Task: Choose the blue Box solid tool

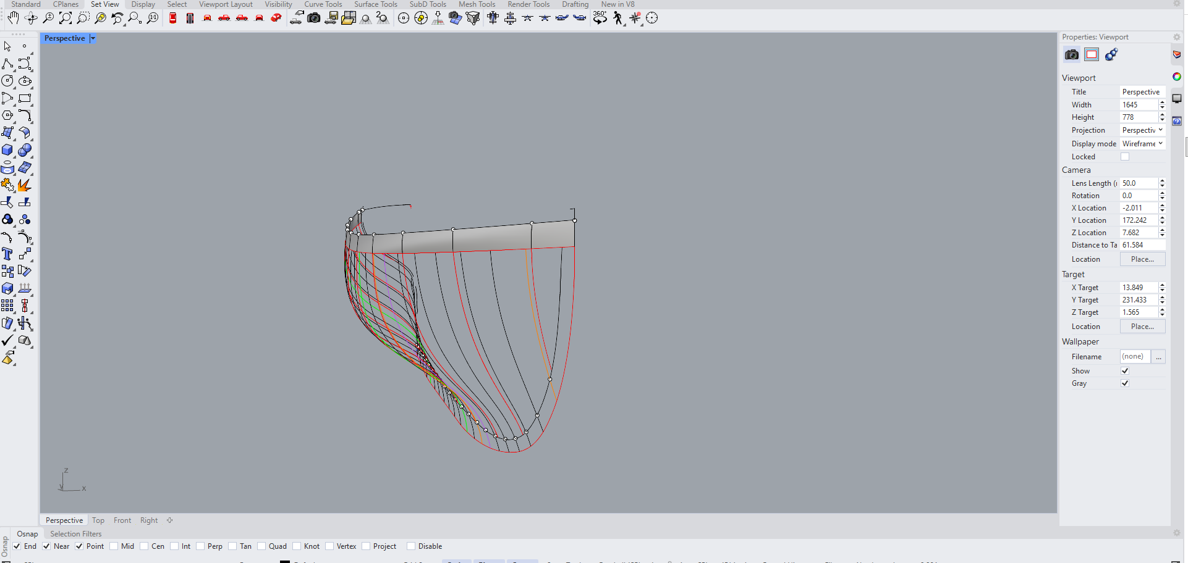Action: pos(7,150)
